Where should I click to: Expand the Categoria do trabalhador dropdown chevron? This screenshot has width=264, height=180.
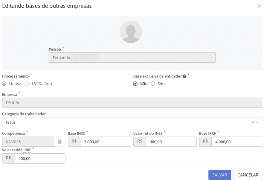coord(257,122)
